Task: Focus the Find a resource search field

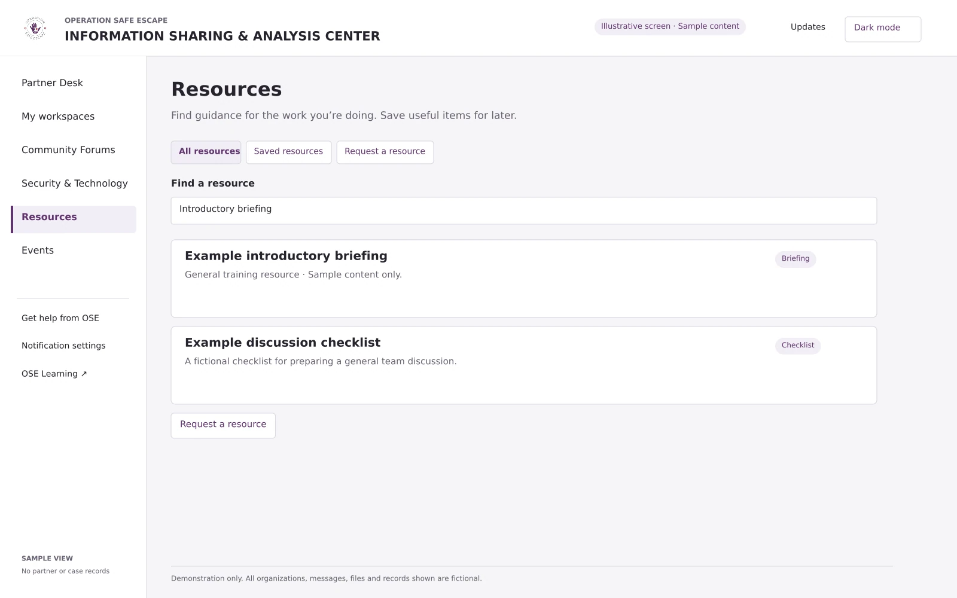Action: (524, 210)
